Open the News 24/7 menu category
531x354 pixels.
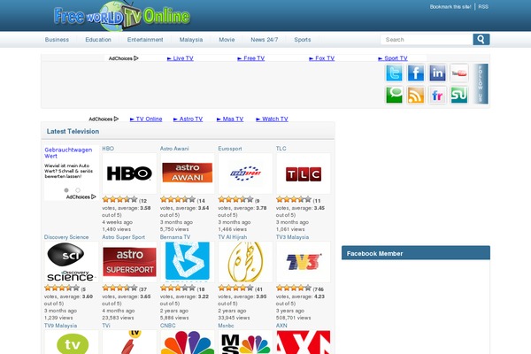pyautogui.click(x=264, y=40)
